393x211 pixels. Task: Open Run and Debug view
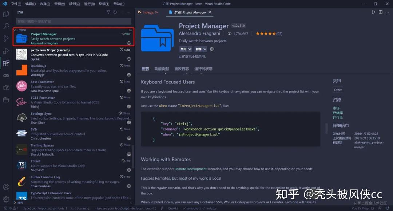6,50
